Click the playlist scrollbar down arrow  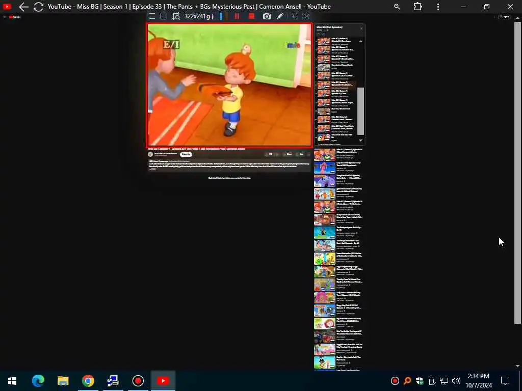[x=360, y=141]
